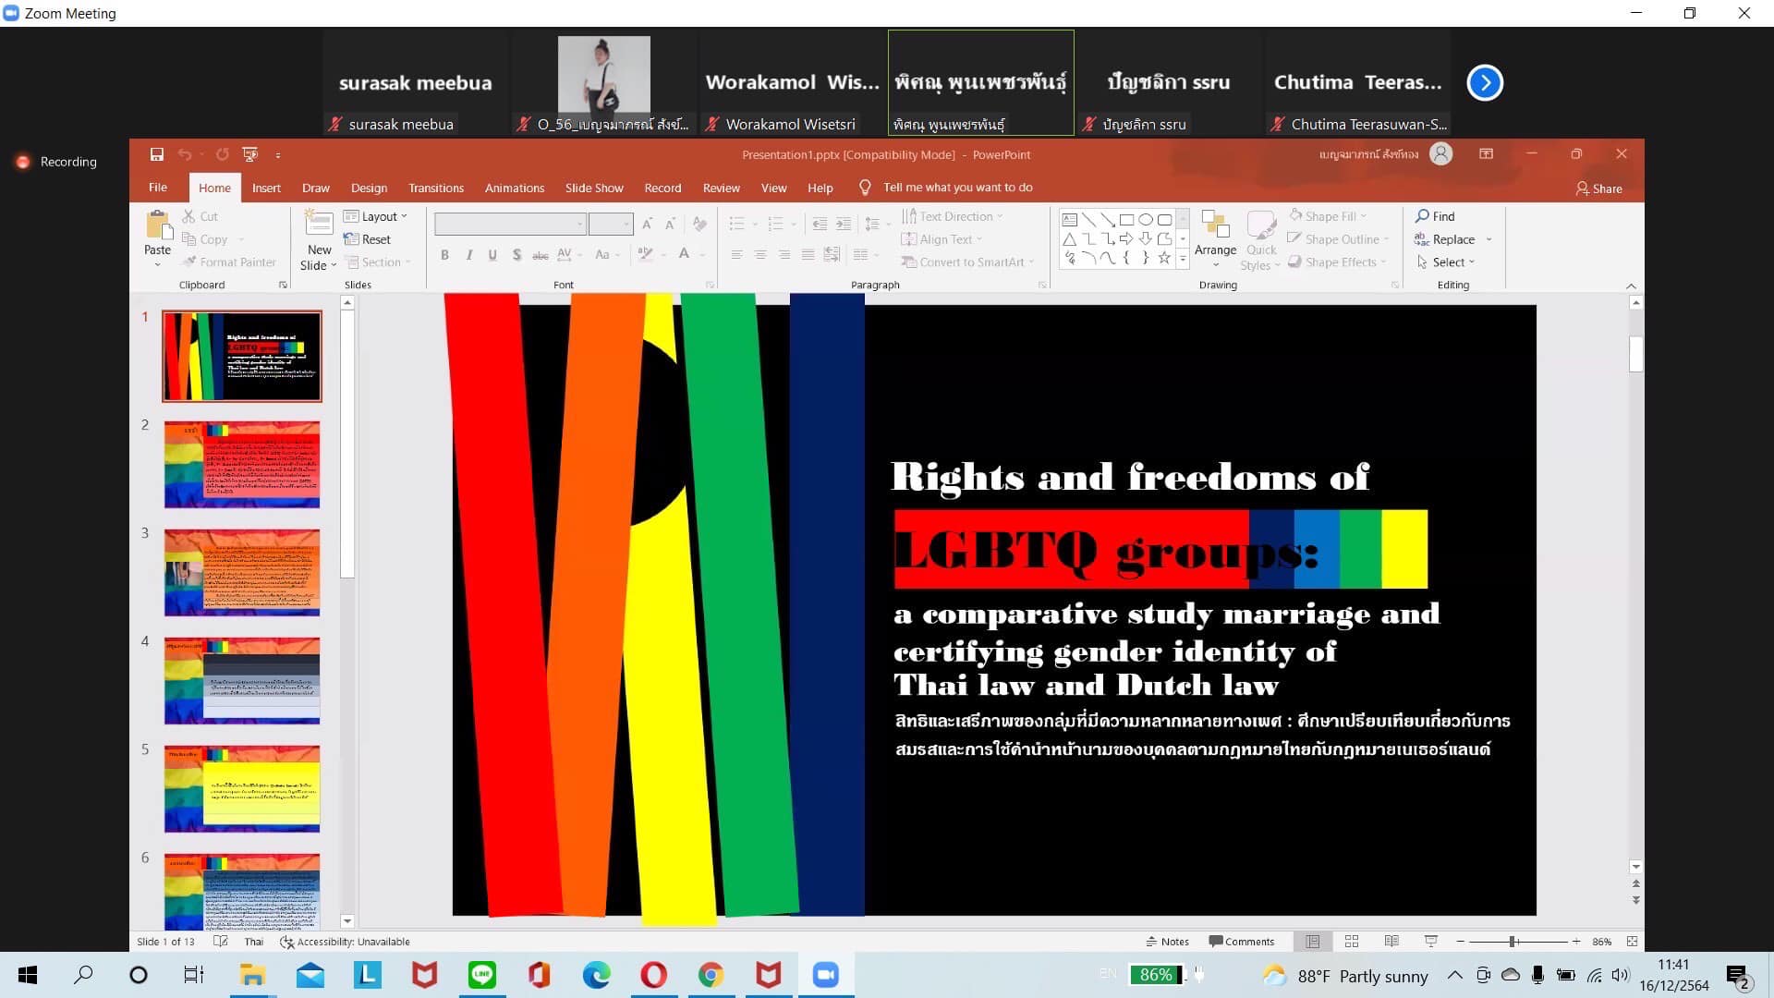Open the Zoom app on Windows taskbar

point(825,975)
